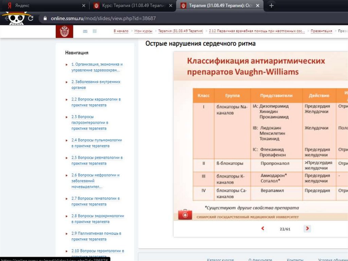This screenshot has width=348, height=261.
Task: Open '2.12 Первичная врачебная помощь' breadcrumb
Action: point(257,31)
